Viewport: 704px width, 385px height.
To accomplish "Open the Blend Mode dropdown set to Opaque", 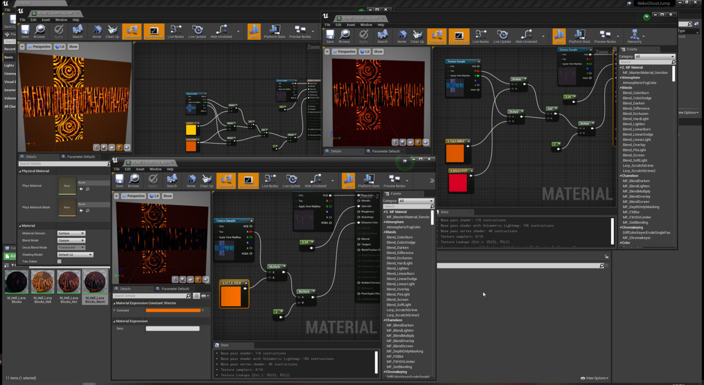I will coord(71,240).
